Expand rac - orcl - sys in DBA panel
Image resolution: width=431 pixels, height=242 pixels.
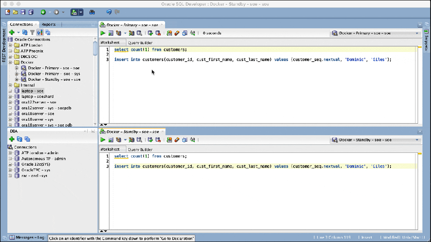coord(10,176)
